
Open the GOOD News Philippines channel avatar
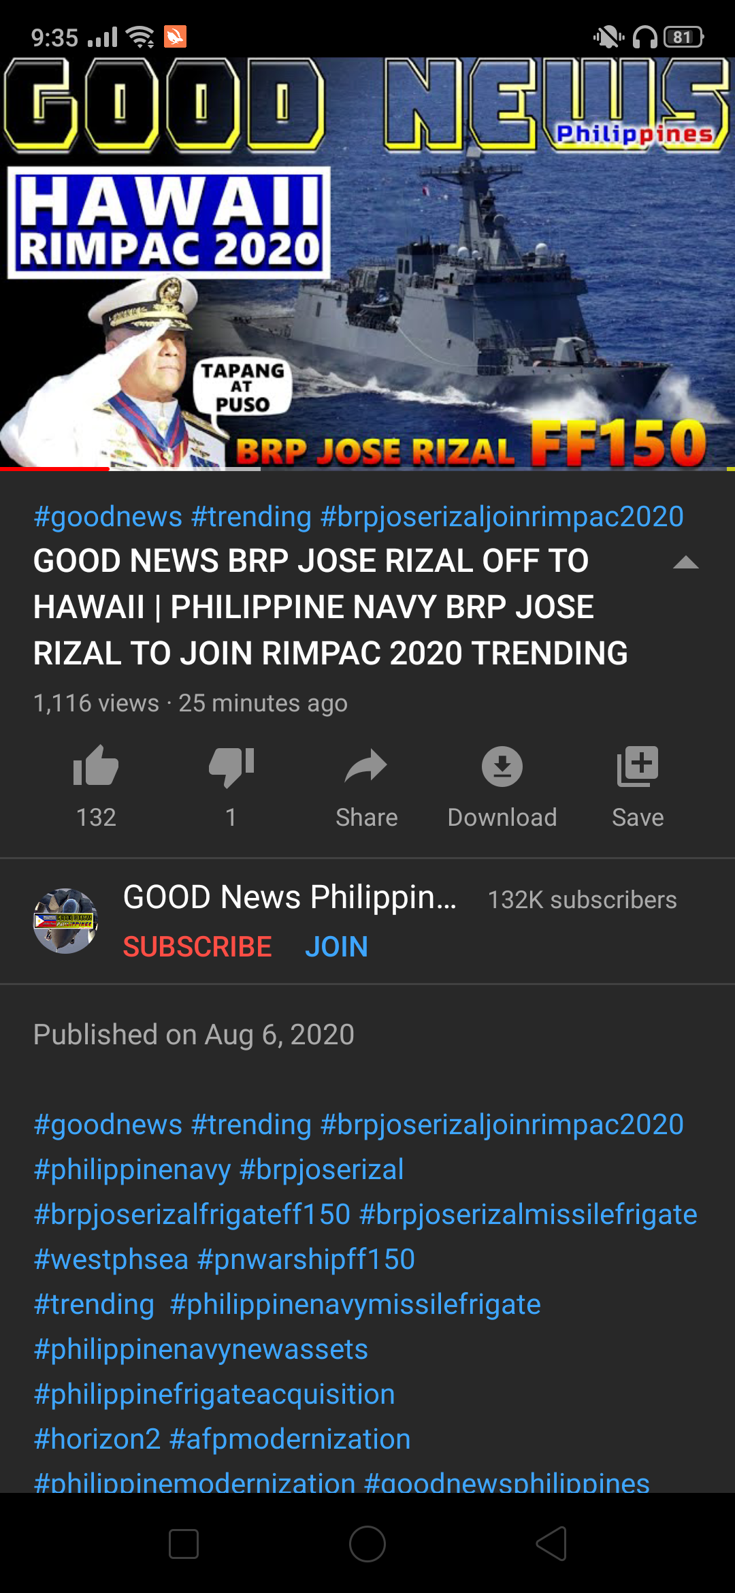65,921
